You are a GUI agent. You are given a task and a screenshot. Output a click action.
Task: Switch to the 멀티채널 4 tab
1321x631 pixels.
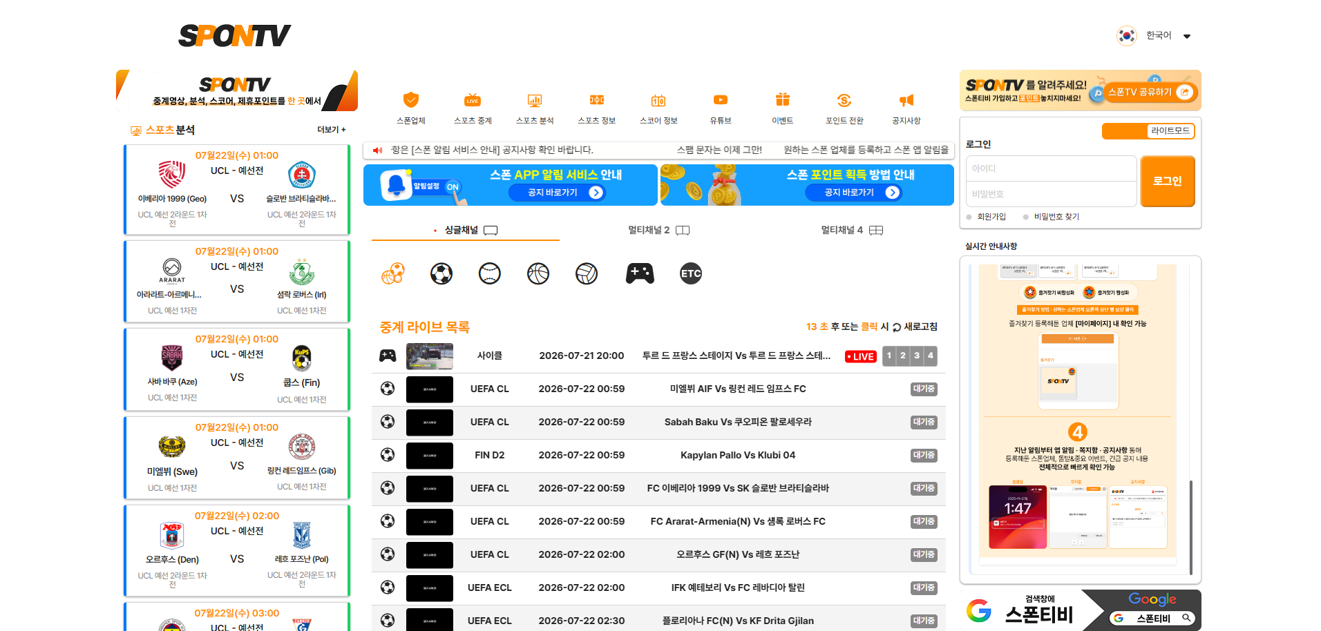coord(852,230)
